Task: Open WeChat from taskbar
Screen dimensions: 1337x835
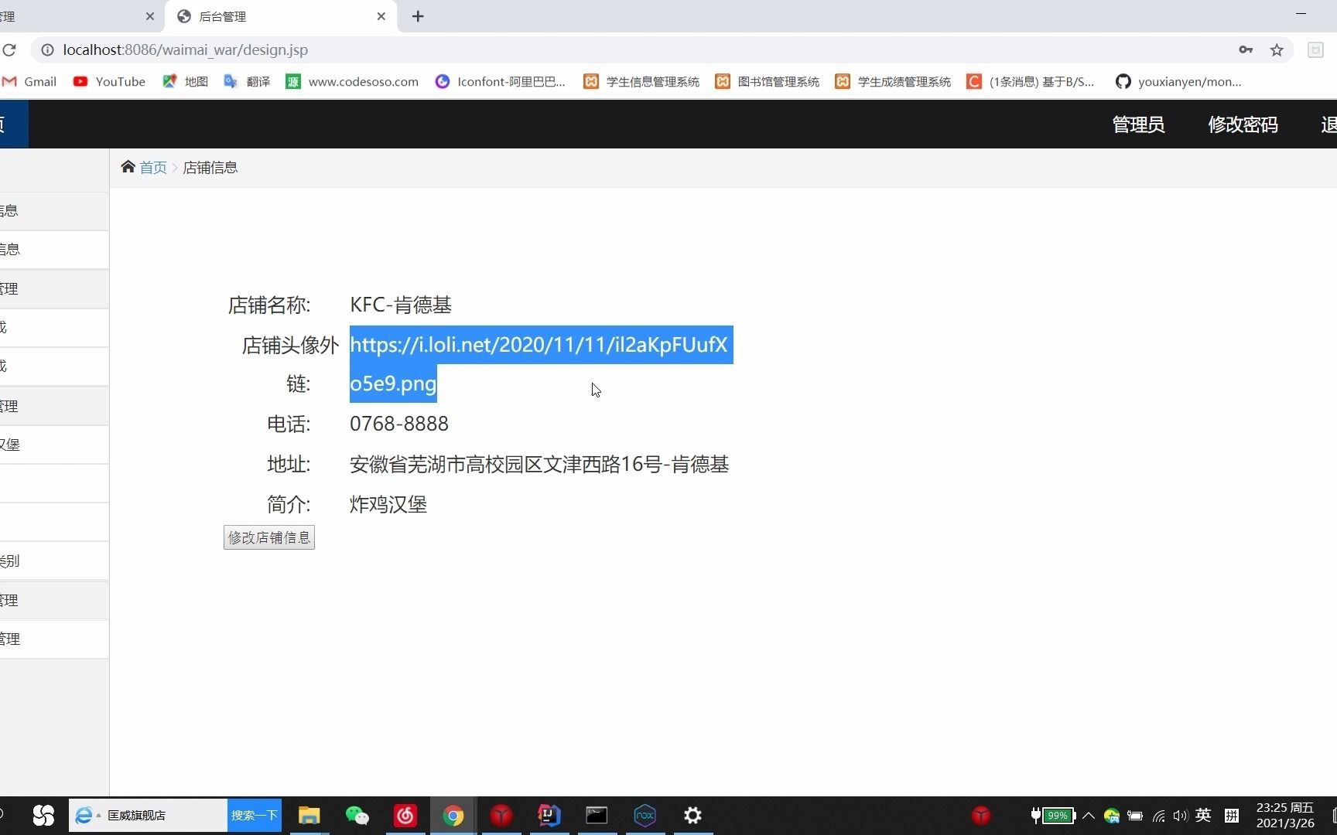Action: click(357, 816)
